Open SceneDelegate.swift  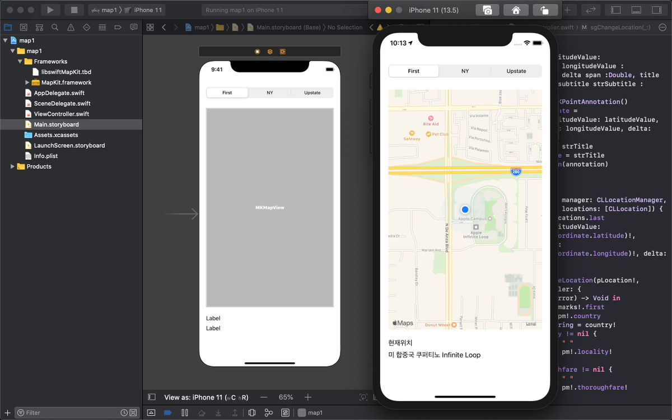(62, 104)
